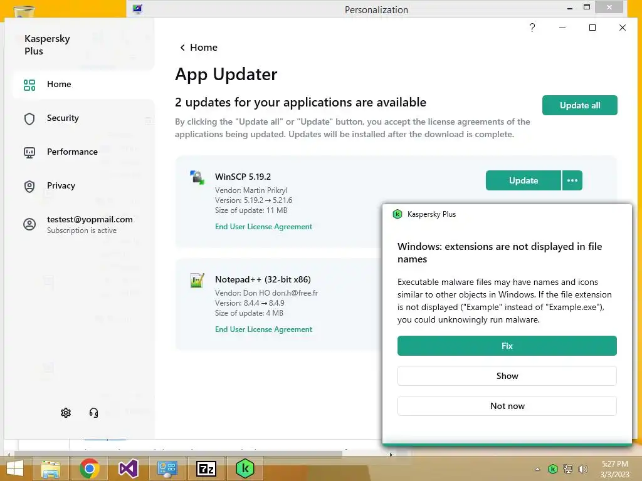Viewport: 642px width, 481px height.
Task: Open Kaspersky settings gear icon
Action: pos(66,413)
